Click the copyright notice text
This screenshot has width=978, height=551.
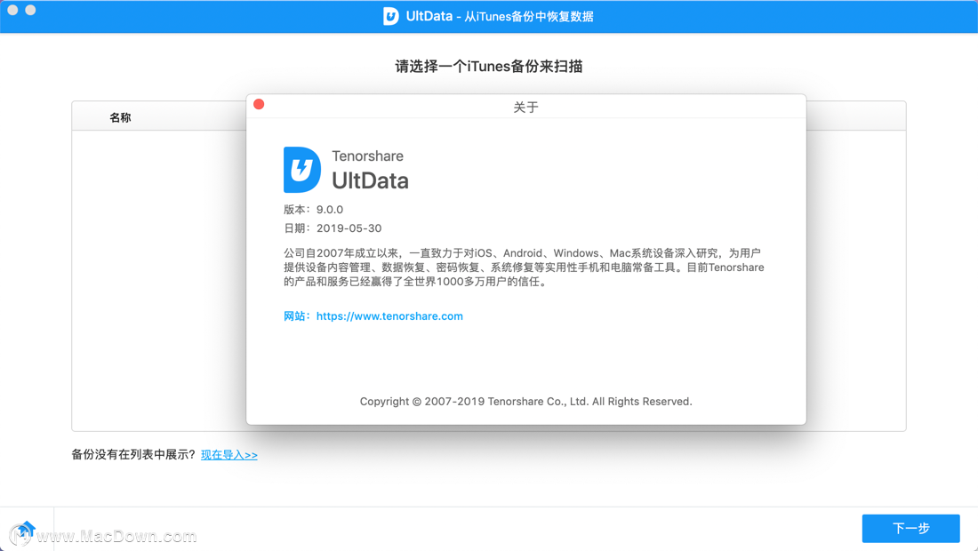pyautogui.click(x=525, y=402)
